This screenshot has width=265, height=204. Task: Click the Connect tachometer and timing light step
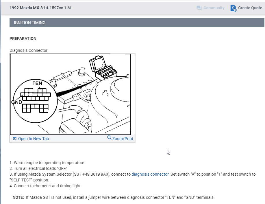click(x=45, y=186)
